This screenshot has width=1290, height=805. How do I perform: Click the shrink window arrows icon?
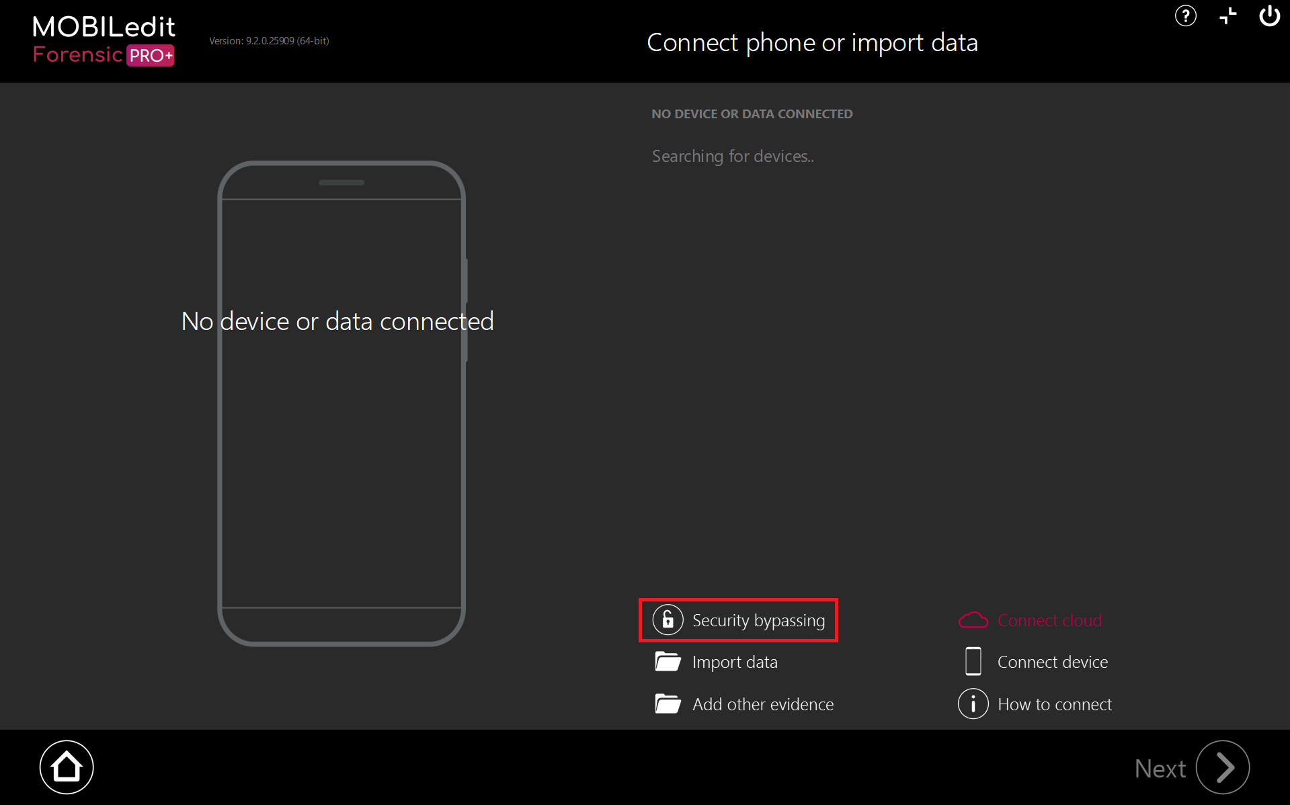click(1227, 16)
